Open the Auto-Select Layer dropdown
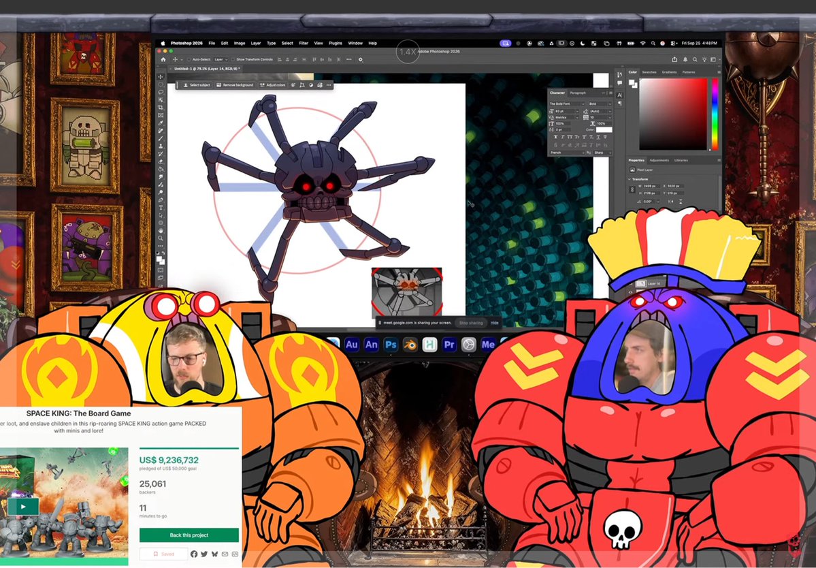Viewport: 816px width, 568px height. 221,59
